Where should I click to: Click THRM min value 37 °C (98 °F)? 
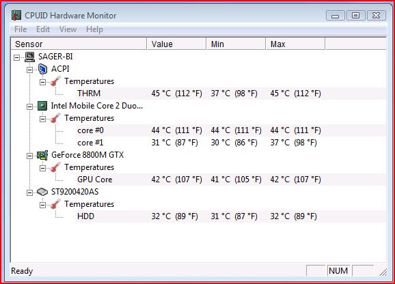[x=234, y=94]
